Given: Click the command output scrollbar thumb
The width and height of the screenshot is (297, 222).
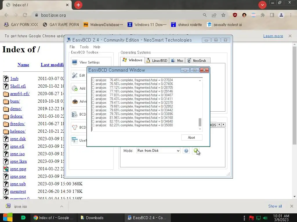Looking at the screenshot, I should click(200, 122).
